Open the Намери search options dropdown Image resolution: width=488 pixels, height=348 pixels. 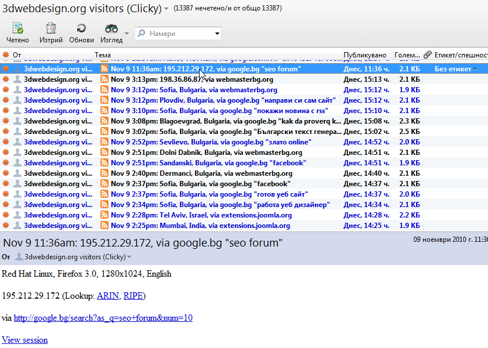pyautogui.click(x=217, y=33)
